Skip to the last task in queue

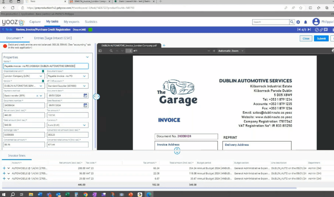tap(309, 30)
